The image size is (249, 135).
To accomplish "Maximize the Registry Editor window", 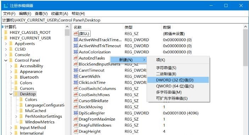I will [x=226, y=6].
